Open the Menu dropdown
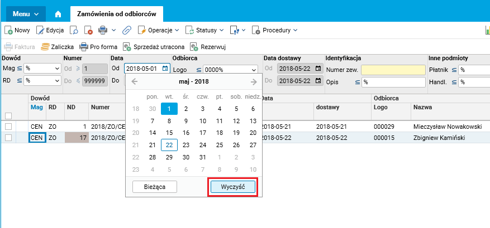This screenshot has height=228, width=490. (x=26, y=14)
